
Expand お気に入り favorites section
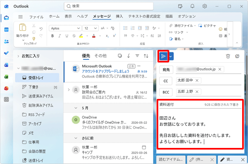tap(18, 56)
